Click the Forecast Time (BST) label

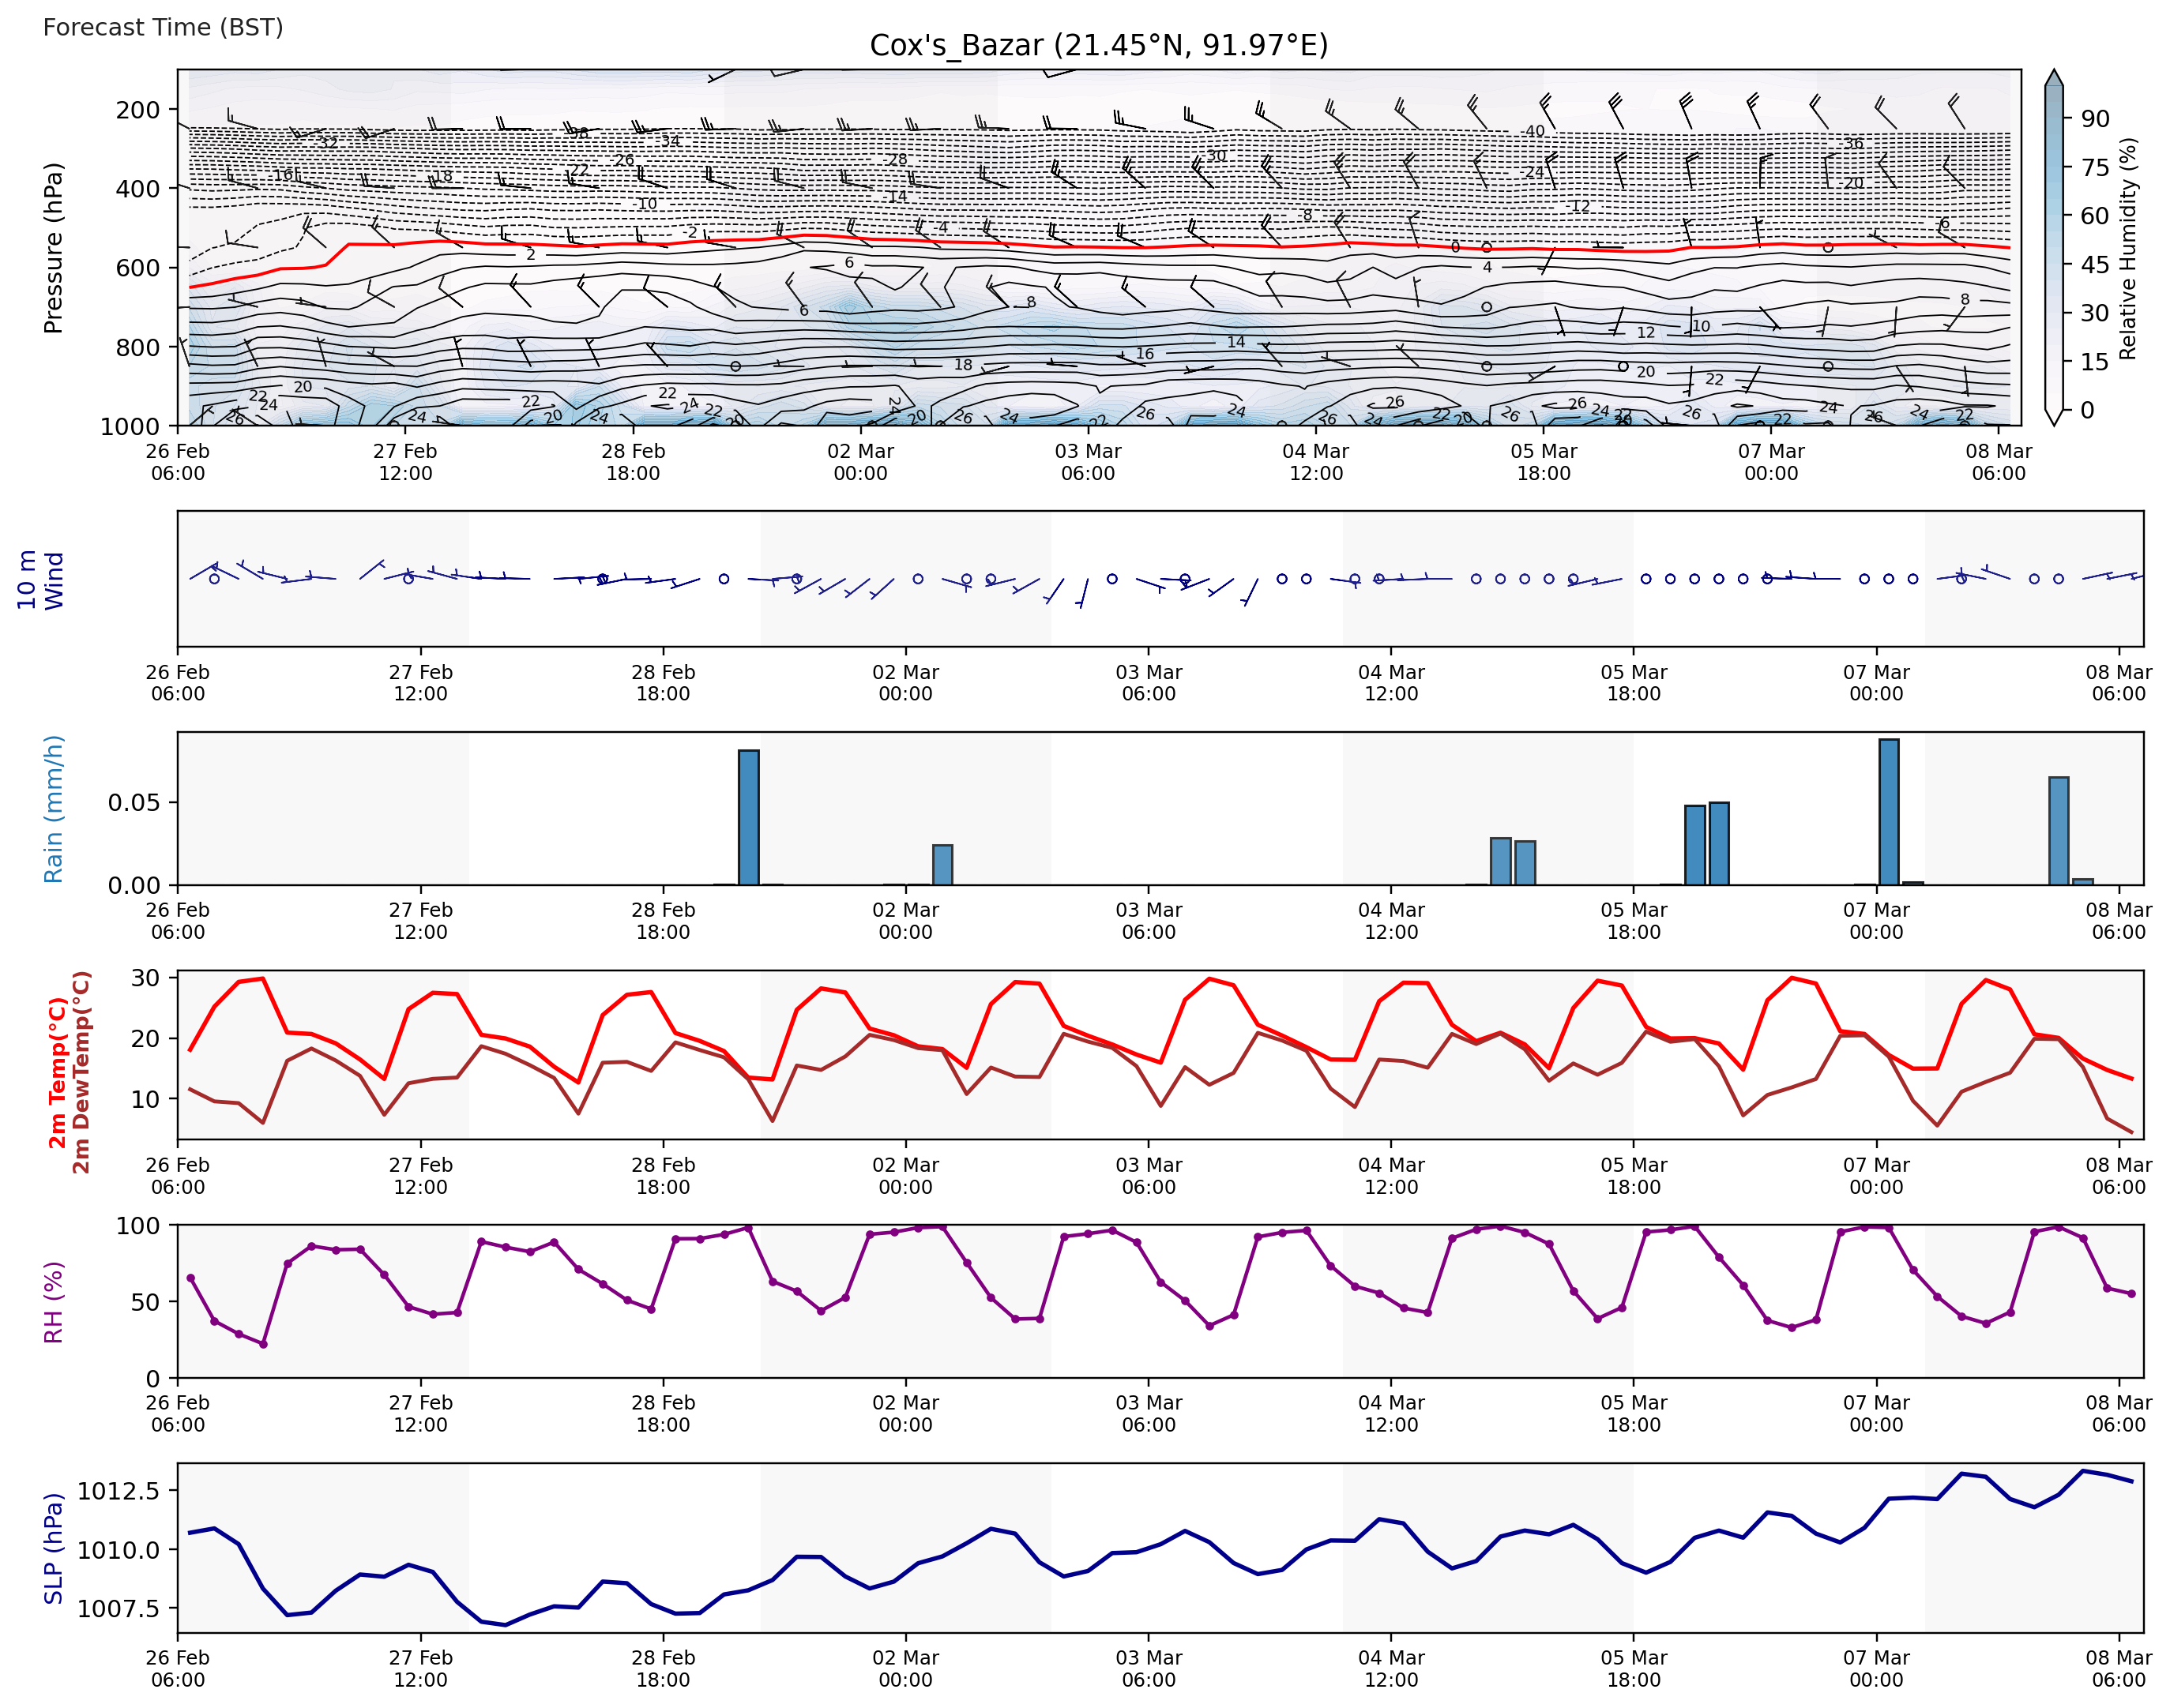pos(163,27)
